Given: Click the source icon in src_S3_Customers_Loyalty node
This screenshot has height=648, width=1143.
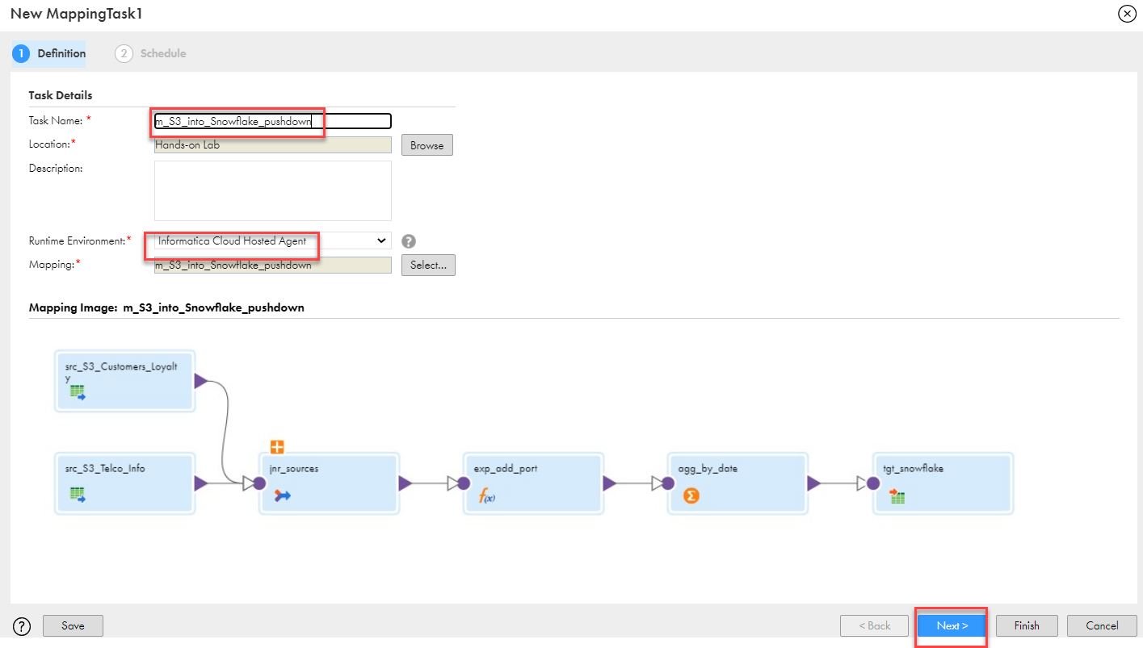Looking at the screenshot, I should [x=78, y=393].
